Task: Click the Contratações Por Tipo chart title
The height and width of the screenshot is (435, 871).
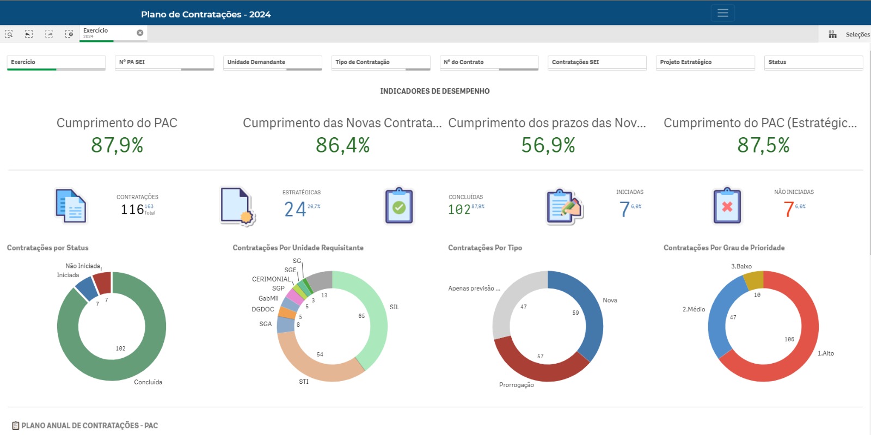Action: click(x=485, y=248)
